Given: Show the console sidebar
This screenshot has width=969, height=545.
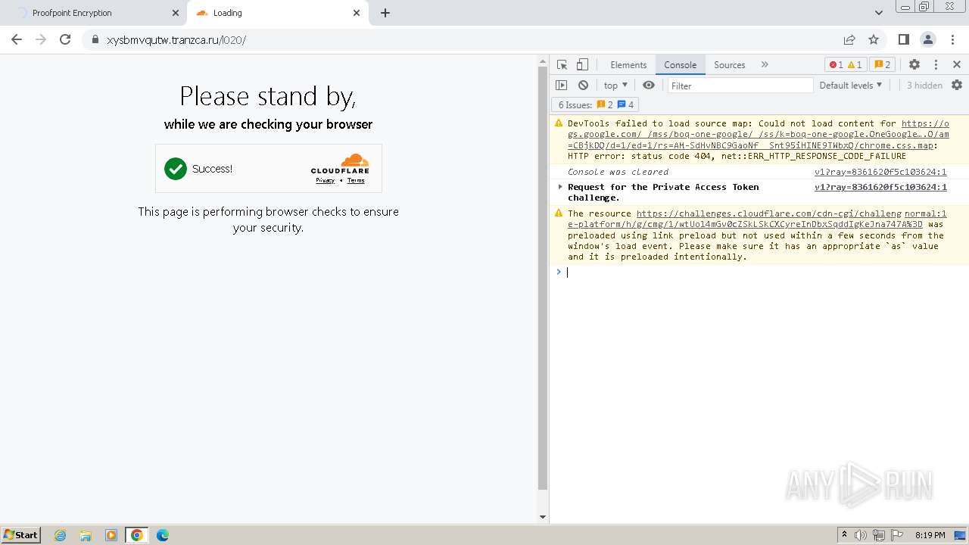Looking at the screenshot, I should [561, 86].
